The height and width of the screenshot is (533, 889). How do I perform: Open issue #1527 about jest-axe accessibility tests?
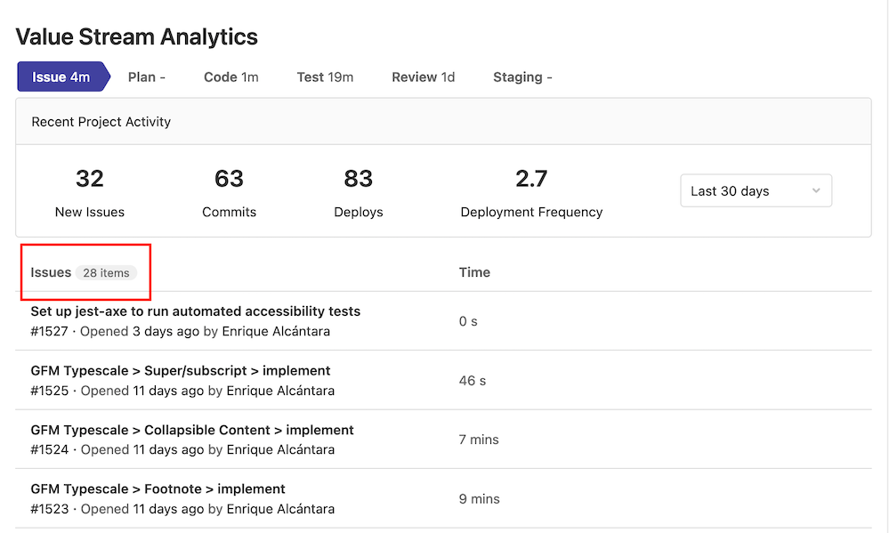195,311
